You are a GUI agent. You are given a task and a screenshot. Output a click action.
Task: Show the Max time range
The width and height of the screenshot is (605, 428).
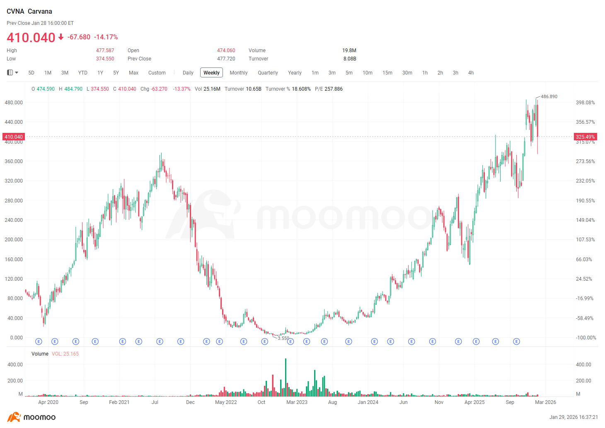[x=133, y=73]
